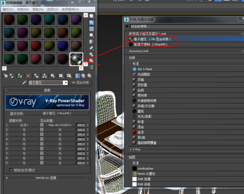Click the Go to Parent icon
The image size is (244, 194).
click(83, 76)
